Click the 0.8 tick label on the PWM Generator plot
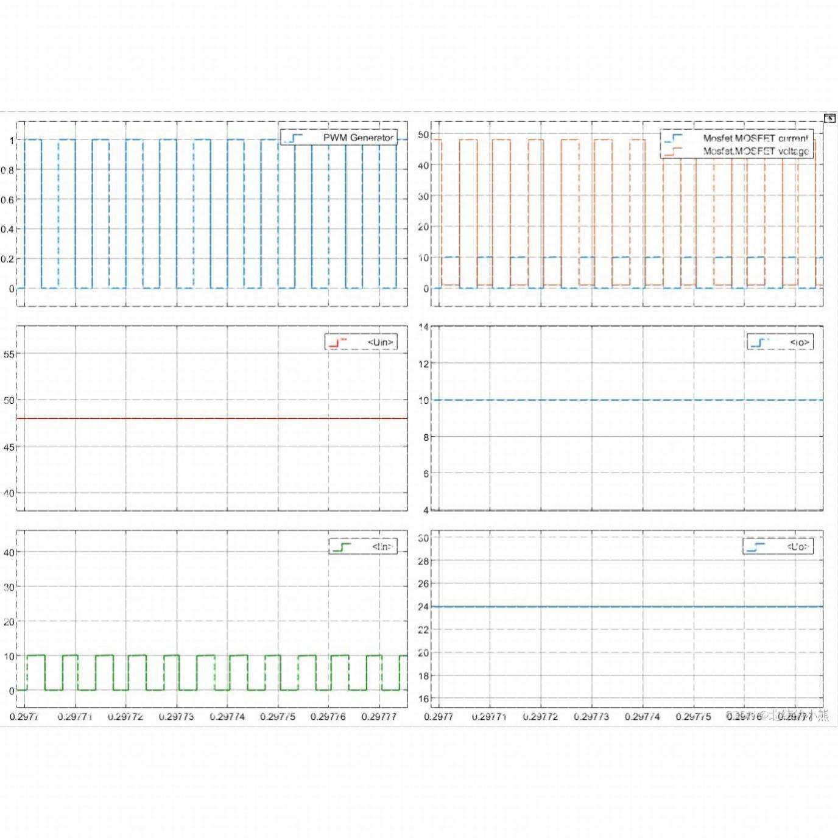This screenshot has width=838, height=838. pos(7,170)
